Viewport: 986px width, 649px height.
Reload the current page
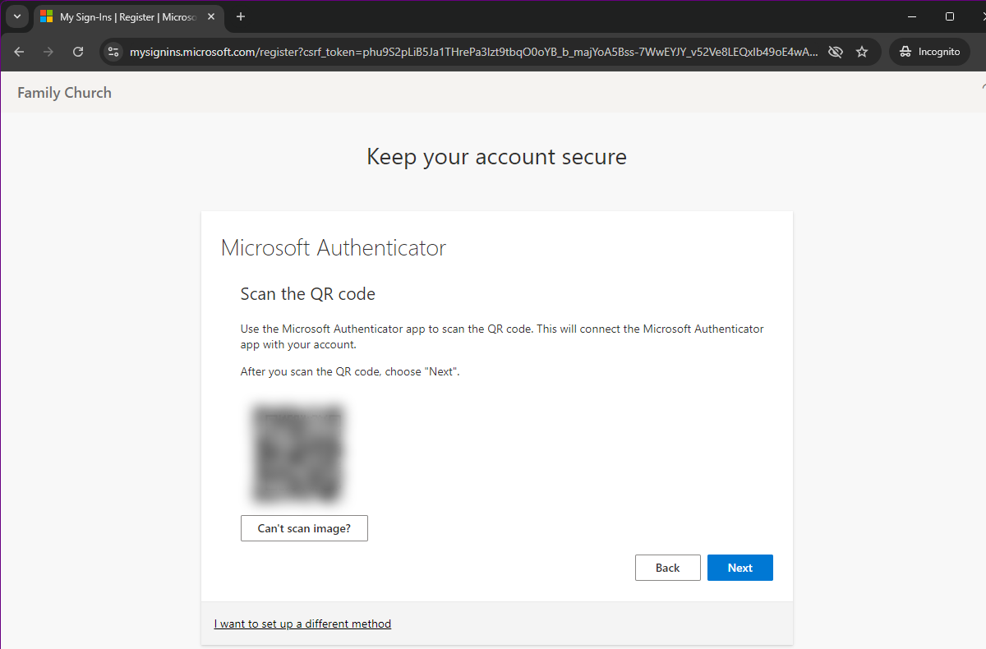click(78, 52)
